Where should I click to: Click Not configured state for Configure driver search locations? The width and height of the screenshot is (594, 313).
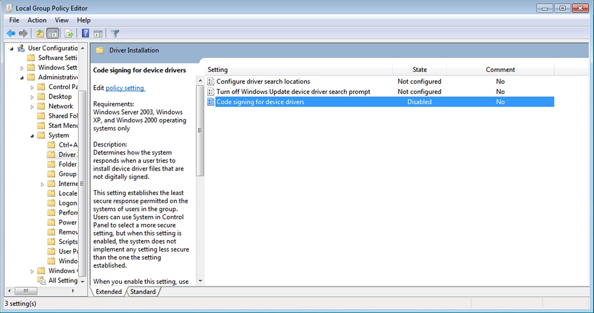point(420,81)
